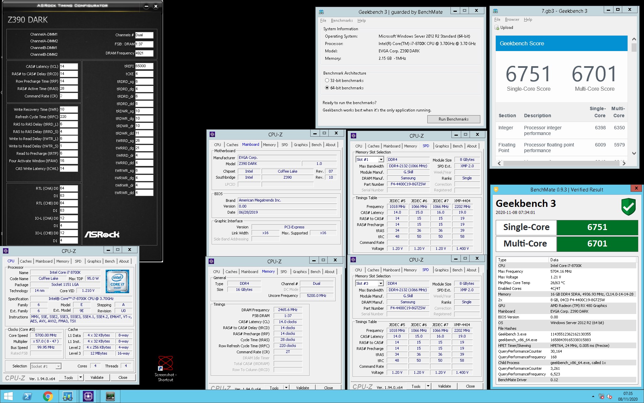This screenshot has height=403, width=644.
Task: Select 64-bit benchmarks radio option
Action: (x=327, y=88)
